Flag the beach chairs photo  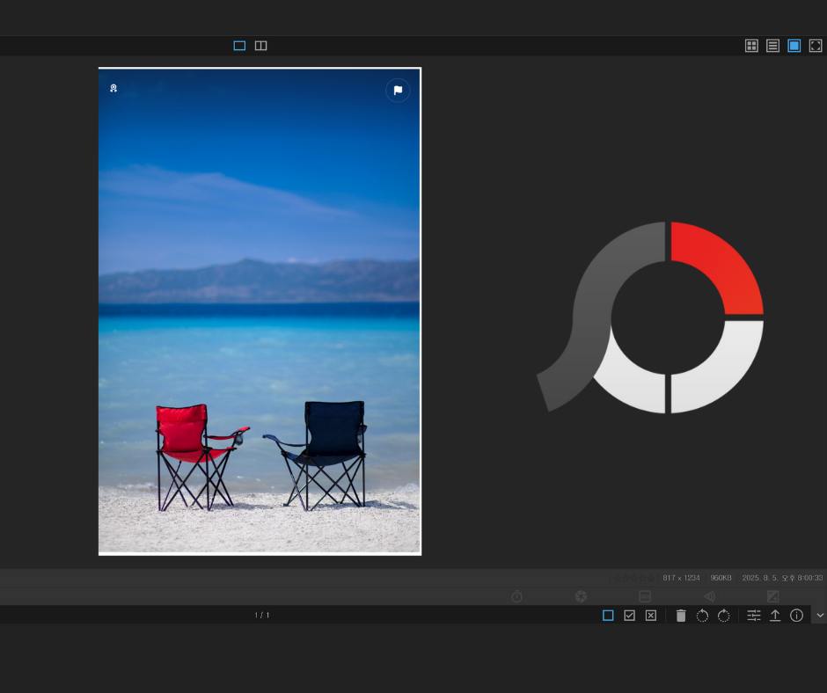pyautogui.click(x=398, y=91)
